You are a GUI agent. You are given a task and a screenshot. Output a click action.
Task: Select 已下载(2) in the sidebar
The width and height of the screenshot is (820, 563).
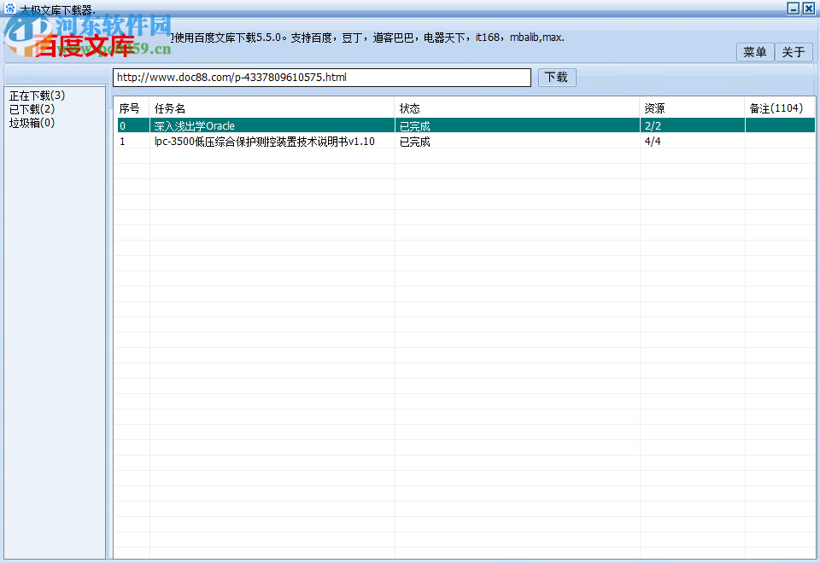coord(32,109)
